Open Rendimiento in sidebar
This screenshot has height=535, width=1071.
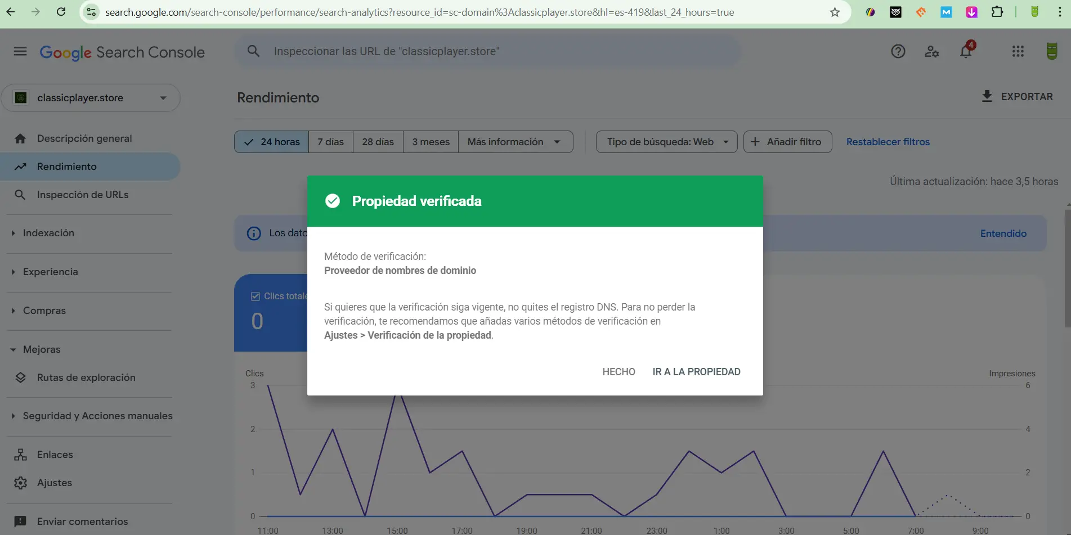pyautogui.click(x=90, y=167)
